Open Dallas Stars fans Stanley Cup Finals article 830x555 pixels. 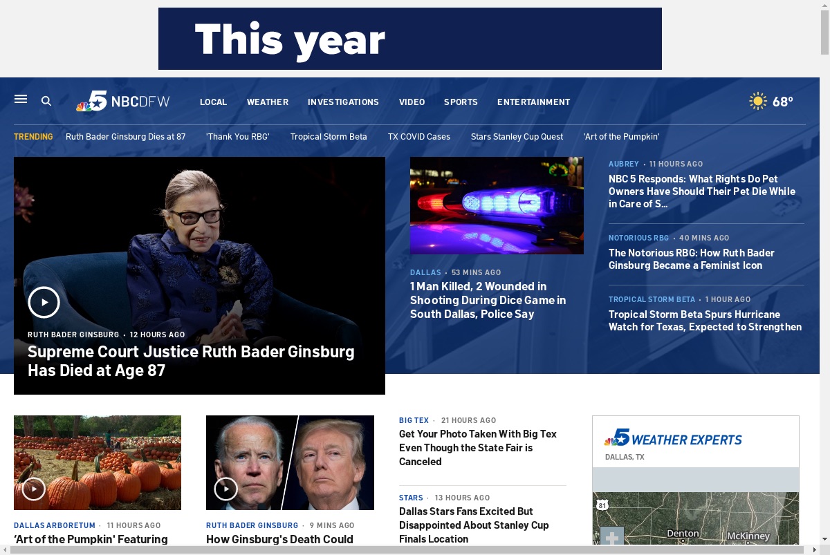pos(474,525)
